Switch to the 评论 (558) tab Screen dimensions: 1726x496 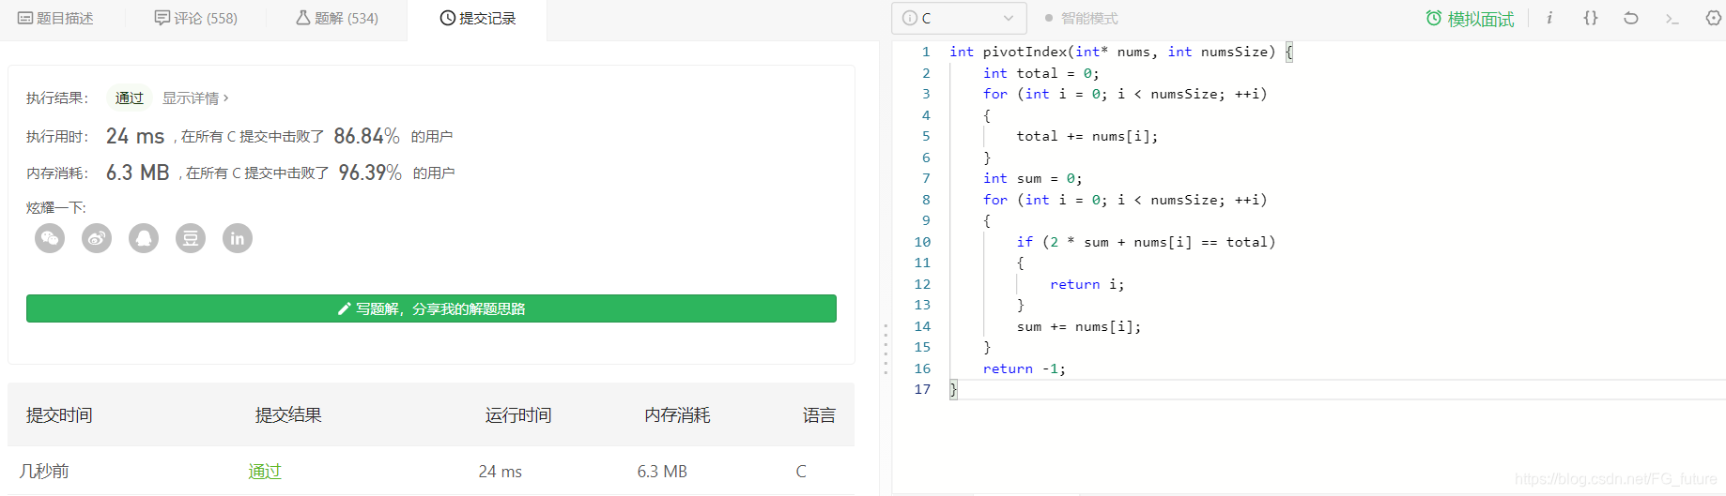pyautogui.click(x=195, y=19)
